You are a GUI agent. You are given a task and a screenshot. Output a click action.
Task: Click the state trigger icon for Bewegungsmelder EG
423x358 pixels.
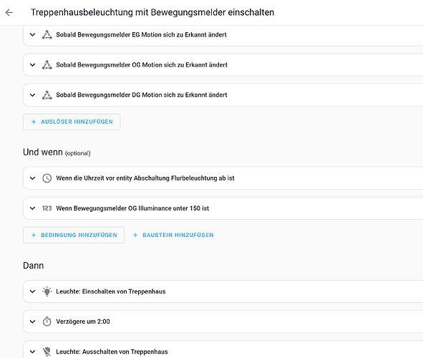[47, 35]
